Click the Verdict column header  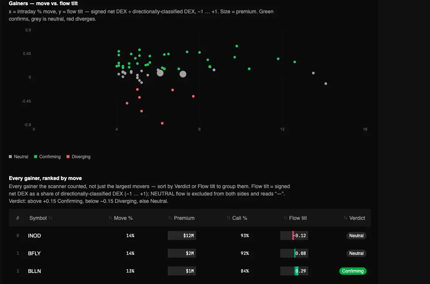[x=357, y=218]
